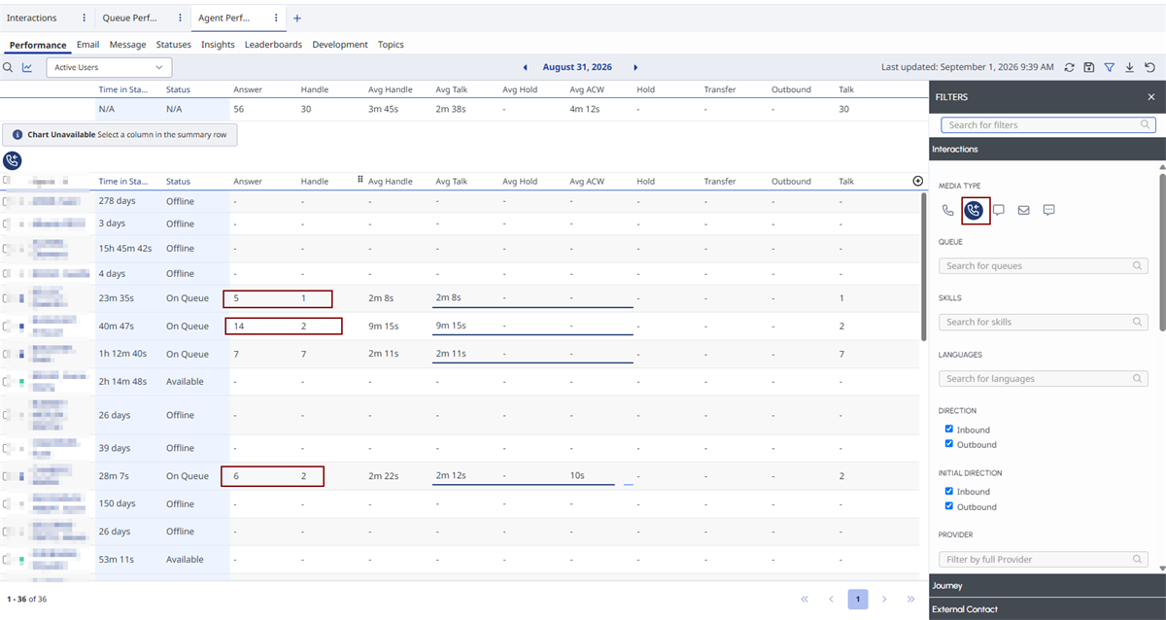Close the Filters panel
This screenshot has height=620, width=1166.
[x=1151, y=97]
